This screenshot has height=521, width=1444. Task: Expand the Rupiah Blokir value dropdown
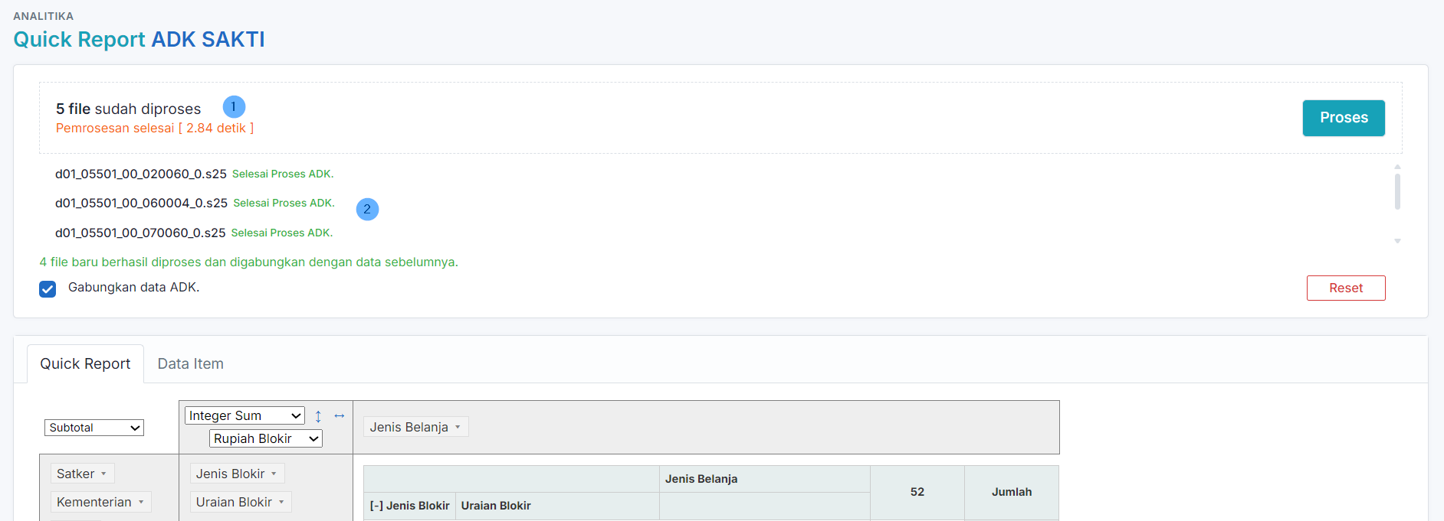265,438
